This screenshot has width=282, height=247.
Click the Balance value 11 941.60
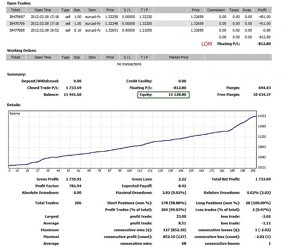pos(73,94)
